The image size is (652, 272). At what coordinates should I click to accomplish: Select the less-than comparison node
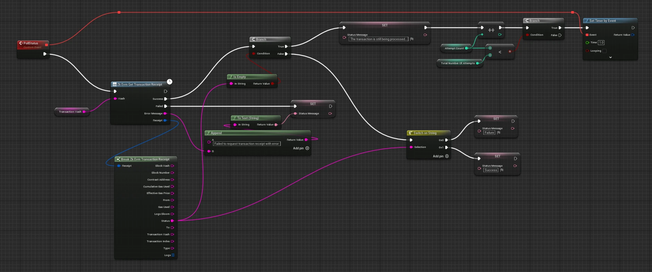(500, 52)
